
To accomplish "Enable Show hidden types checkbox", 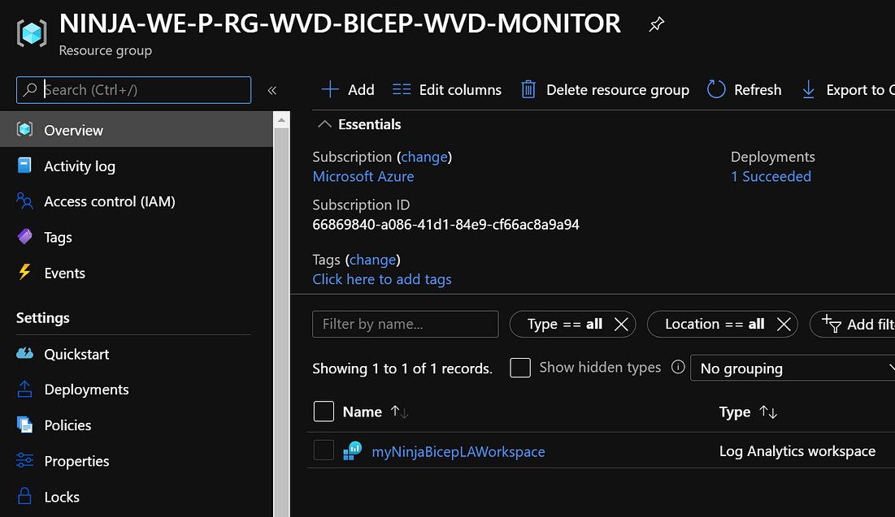I will pyautogui.click(x=520, y=368).
